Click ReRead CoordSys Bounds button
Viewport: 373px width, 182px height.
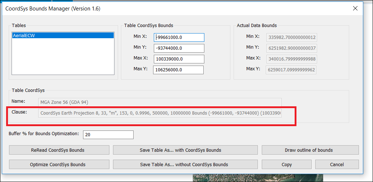59,150
